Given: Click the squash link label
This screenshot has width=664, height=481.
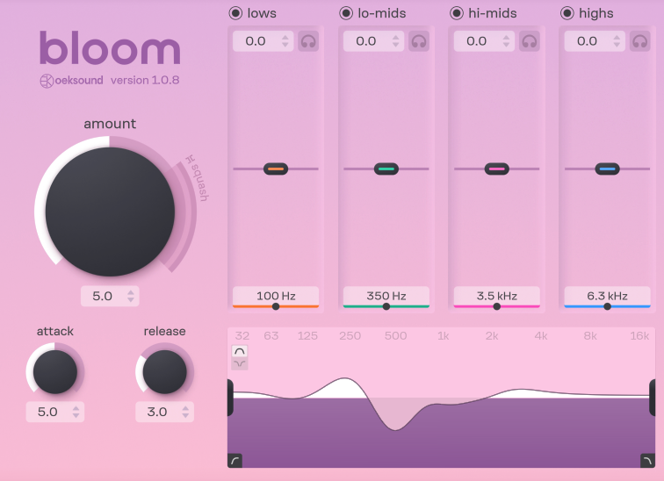Looking at the screenshot, I should coord(197,178).
